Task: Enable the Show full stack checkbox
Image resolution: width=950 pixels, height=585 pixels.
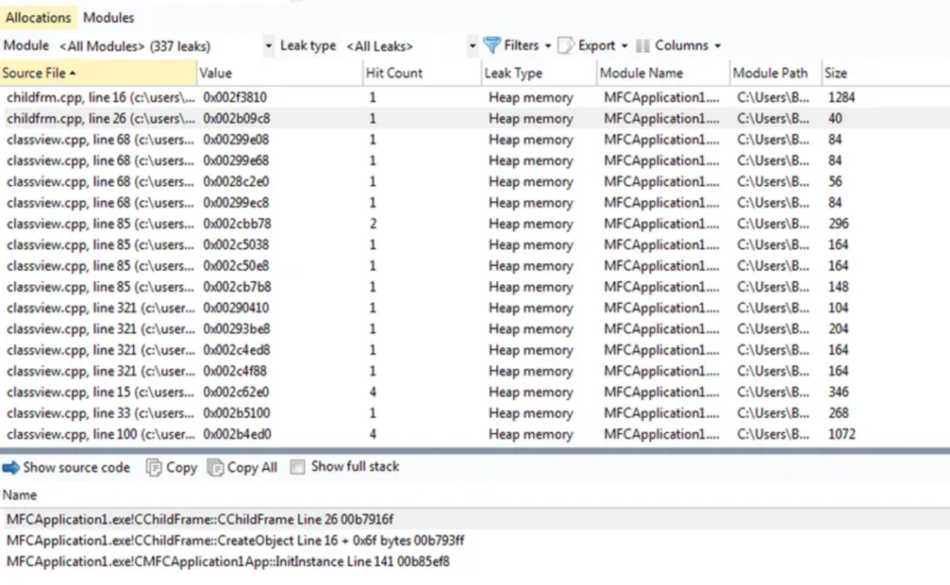Action: point(298,467)
